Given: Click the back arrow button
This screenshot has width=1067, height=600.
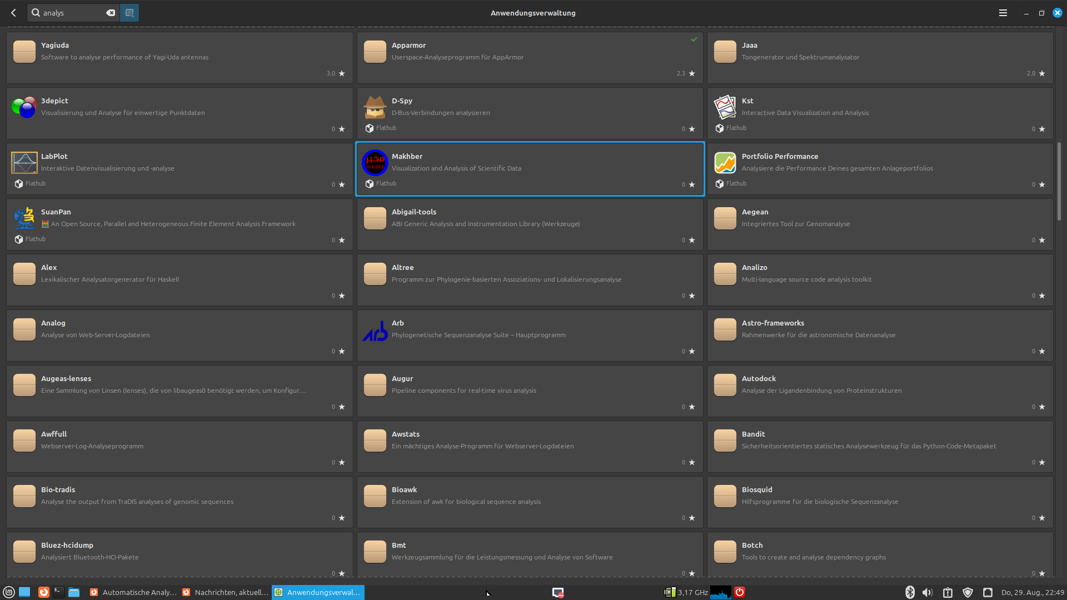Looking at the screenshot, I should click(13, 13).
